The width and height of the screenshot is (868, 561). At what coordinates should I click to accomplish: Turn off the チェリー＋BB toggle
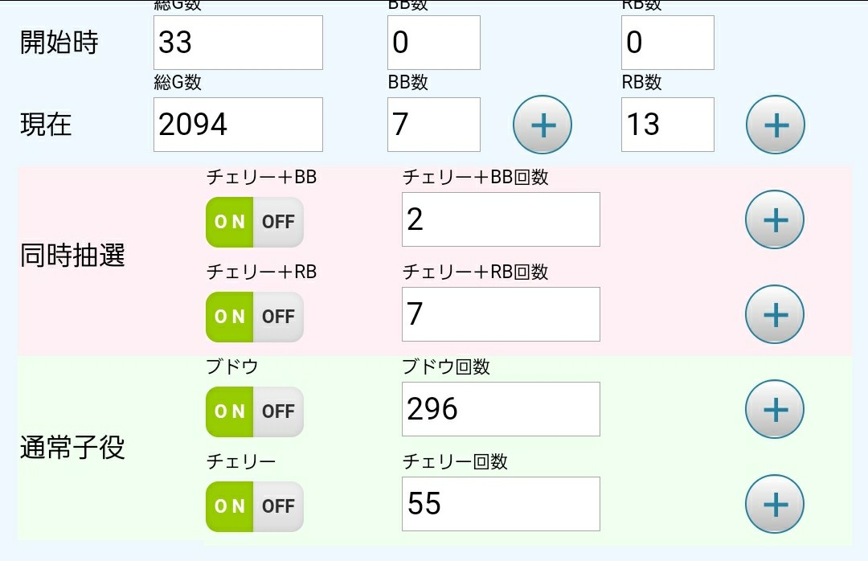pos(278,222)
